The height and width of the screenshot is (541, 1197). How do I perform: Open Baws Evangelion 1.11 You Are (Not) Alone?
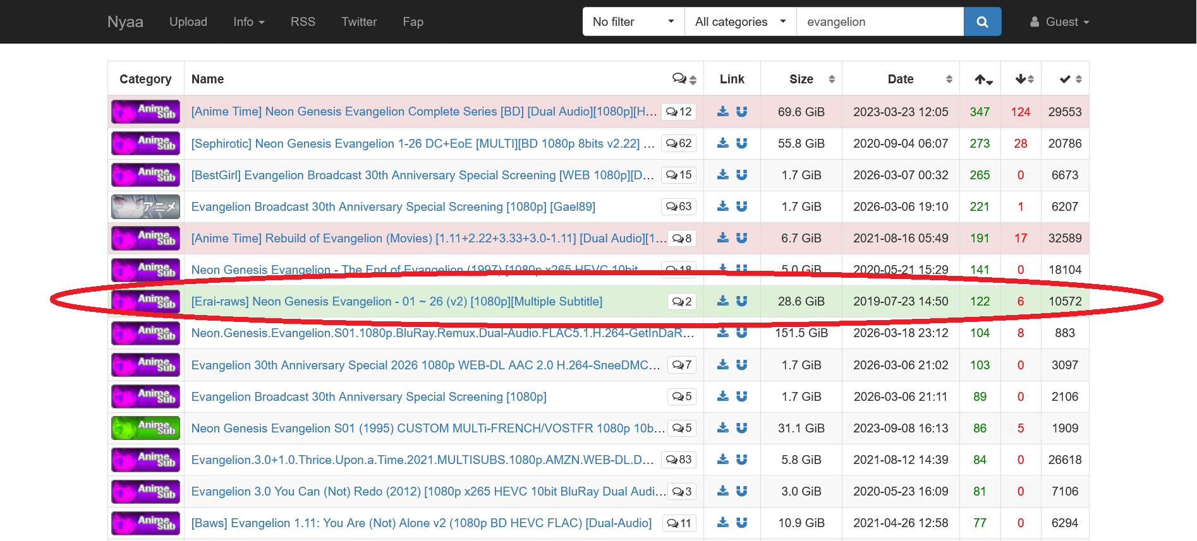(x=422, y=523)
